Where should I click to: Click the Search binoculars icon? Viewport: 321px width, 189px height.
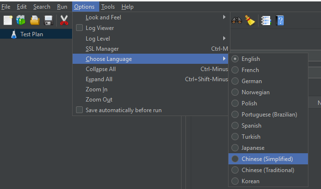tap(237, 20)
